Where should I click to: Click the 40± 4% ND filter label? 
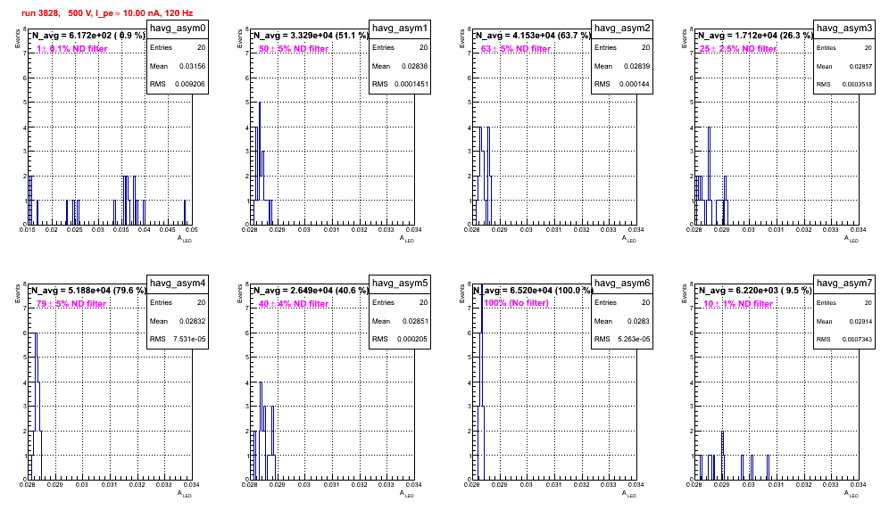tap(294, 304)
